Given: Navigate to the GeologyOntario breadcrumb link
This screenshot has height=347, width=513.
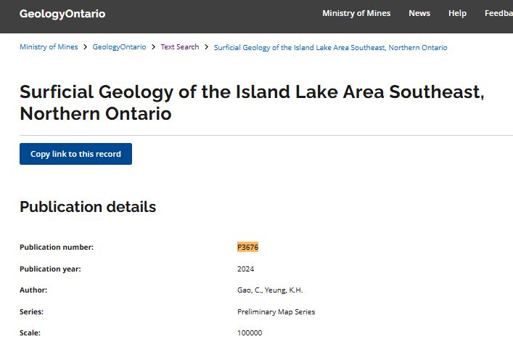Looking at the screenshot, I should [x=119, y=47].
